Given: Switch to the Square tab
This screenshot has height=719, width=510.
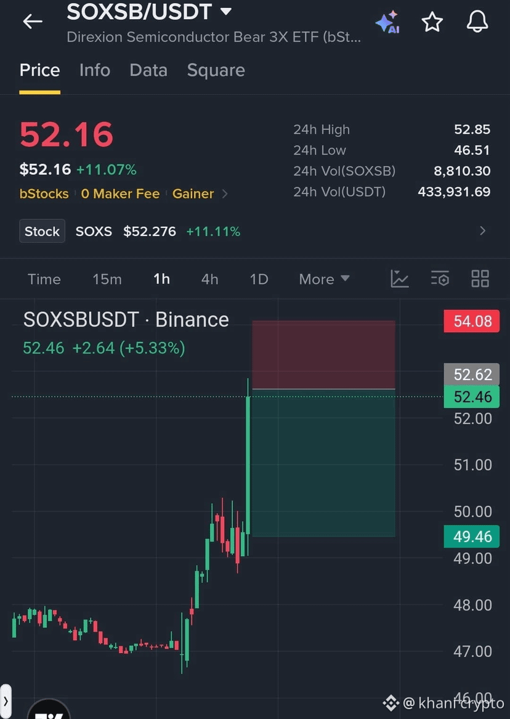Looking at the screenshot, I should [x=216, y=70].
